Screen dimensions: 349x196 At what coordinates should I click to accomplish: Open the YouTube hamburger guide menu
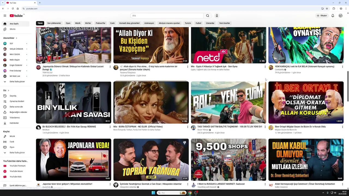point(5,16)
